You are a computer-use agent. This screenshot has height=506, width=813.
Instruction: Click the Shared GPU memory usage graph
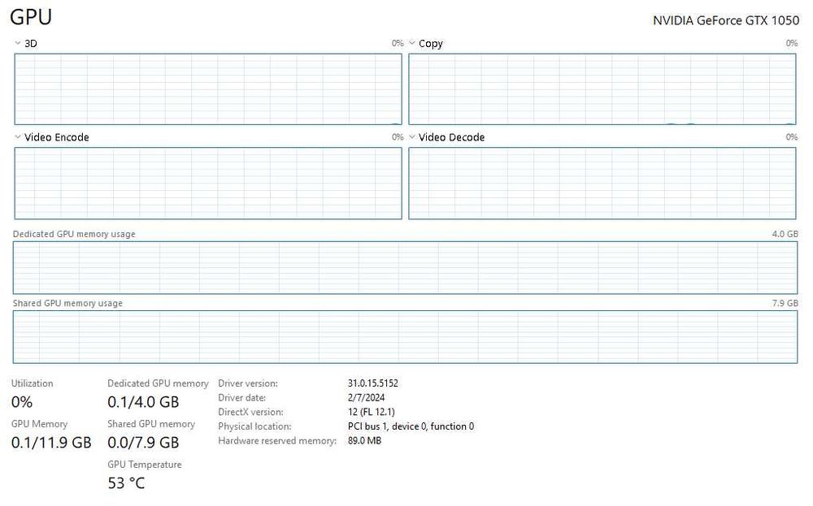[x=405, y=336]
